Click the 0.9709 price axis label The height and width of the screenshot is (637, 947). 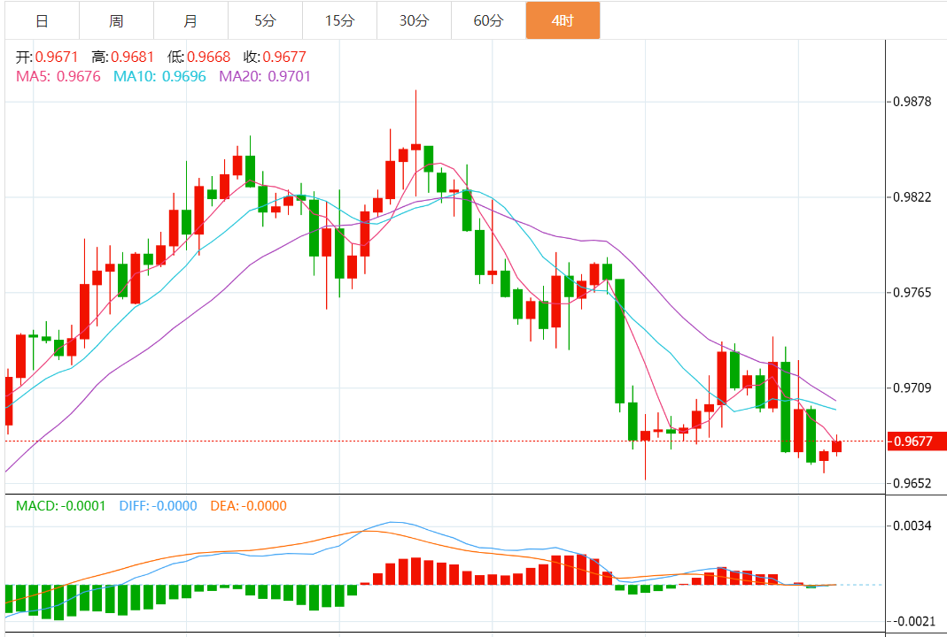912,388
